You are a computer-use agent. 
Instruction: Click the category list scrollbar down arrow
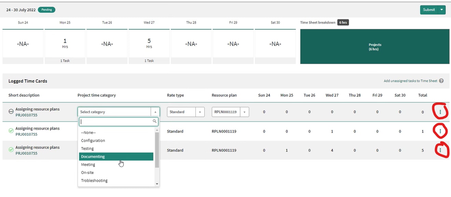tap(157, 184)
